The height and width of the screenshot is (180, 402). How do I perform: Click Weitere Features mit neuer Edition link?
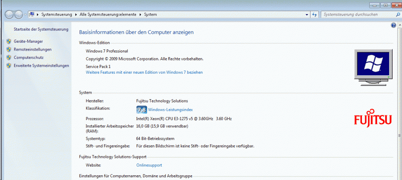click(x=144, y=73)
